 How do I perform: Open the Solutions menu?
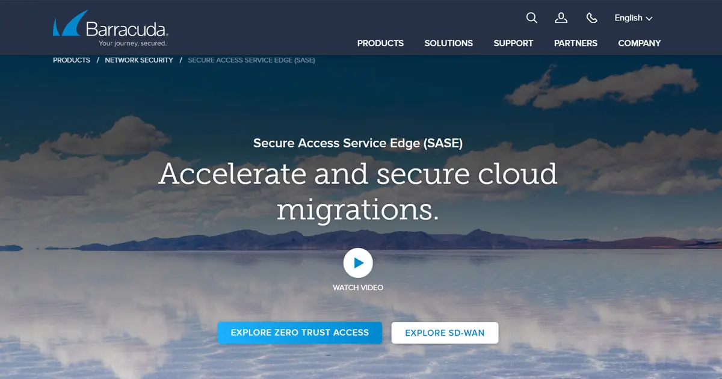click(449, 43)
